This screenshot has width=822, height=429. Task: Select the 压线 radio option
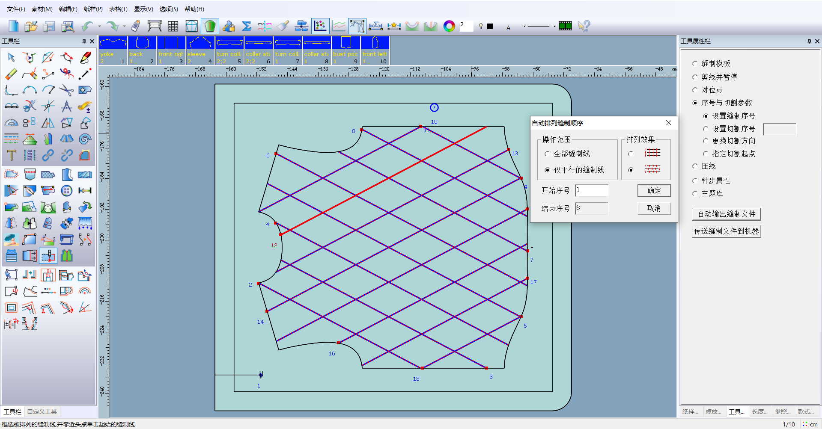695,166
